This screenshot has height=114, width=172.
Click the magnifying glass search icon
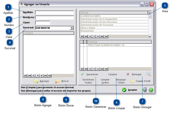pos(149,74)
